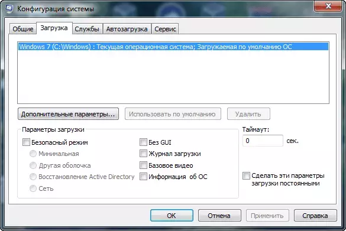Select the Загрузка tab
The image size is (346, 231).
pyautogui.click(x=54, y=28)
